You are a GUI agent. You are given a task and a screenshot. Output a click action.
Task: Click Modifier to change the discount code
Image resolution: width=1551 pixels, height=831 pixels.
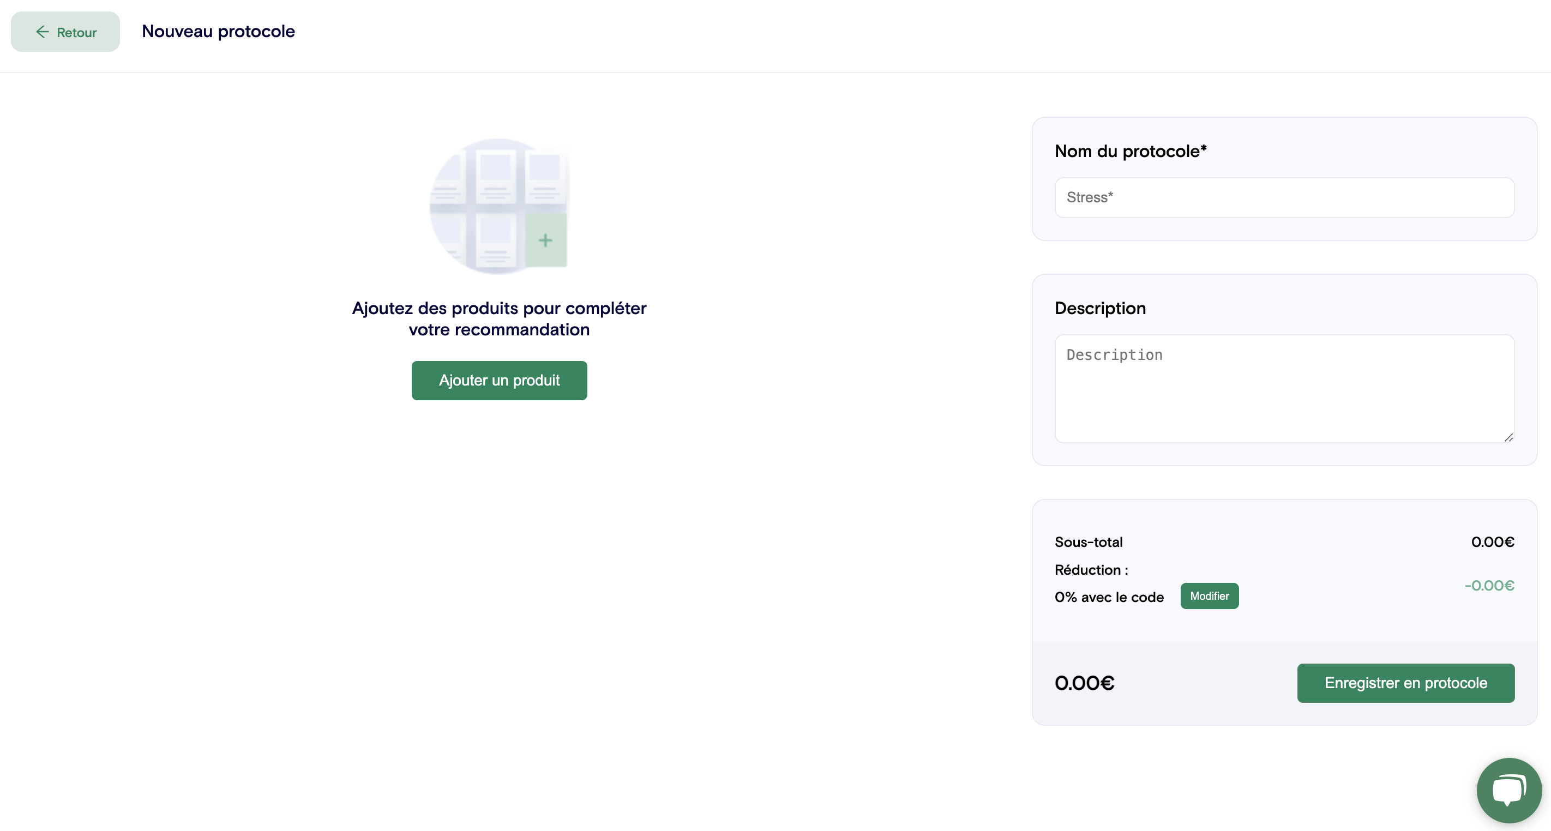tap(1209, 595)
